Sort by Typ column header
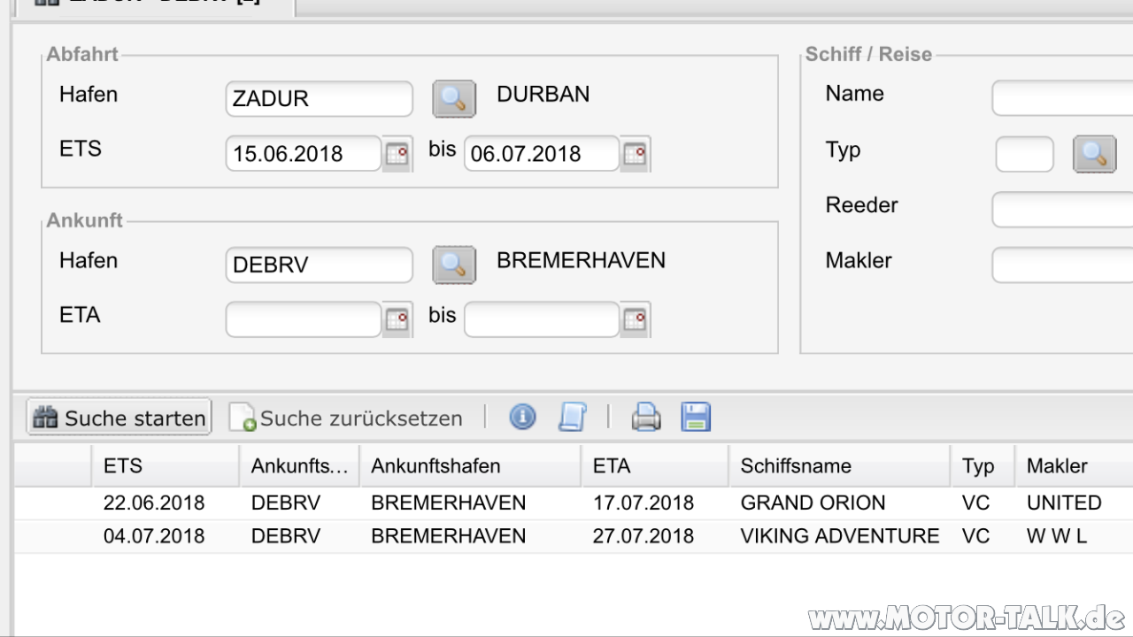The height and width of the screenshot is (637, 1133). [983, 465]
